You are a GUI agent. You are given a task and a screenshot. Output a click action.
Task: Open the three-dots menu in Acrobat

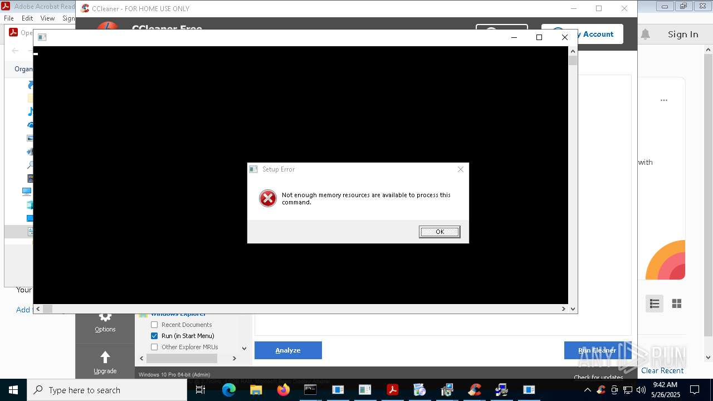click(664, 100)
